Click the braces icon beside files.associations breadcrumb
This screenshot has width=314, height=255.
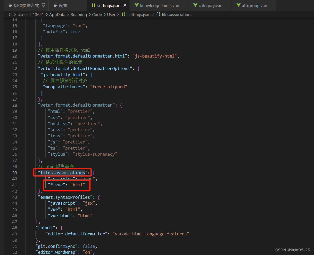pos(158,14)
